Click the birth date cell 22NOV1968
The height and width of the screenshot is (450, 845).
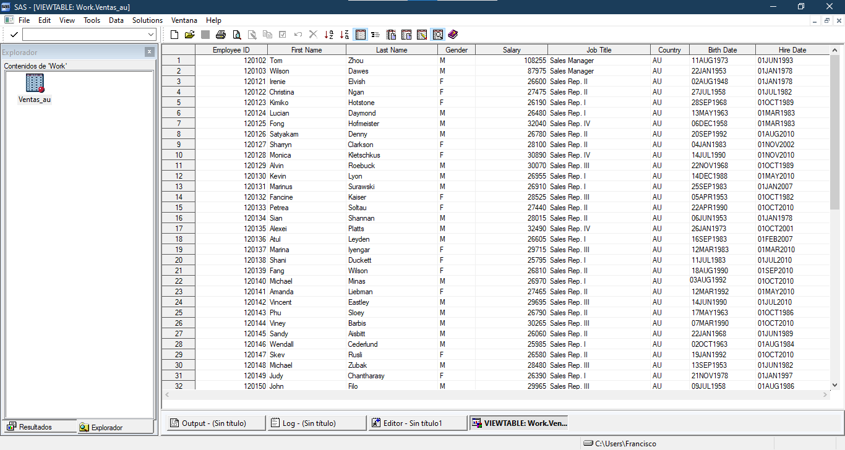[x=723, y=166]
